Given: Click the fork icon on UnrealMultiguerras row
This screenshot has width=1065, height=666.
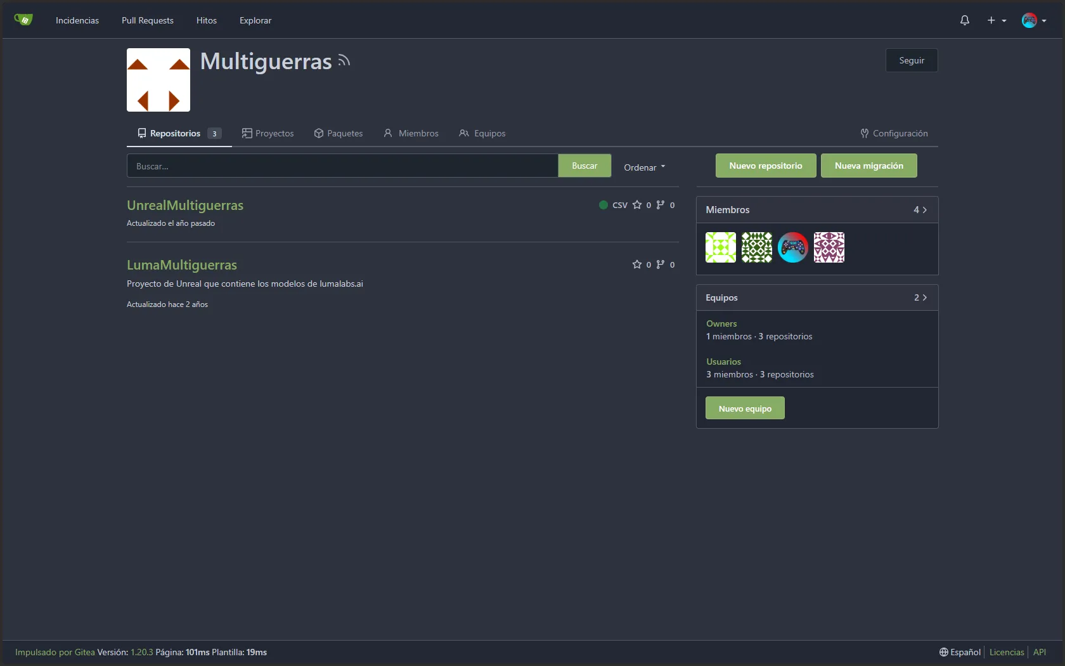Looking at the screenshot, I should [661, 205].
